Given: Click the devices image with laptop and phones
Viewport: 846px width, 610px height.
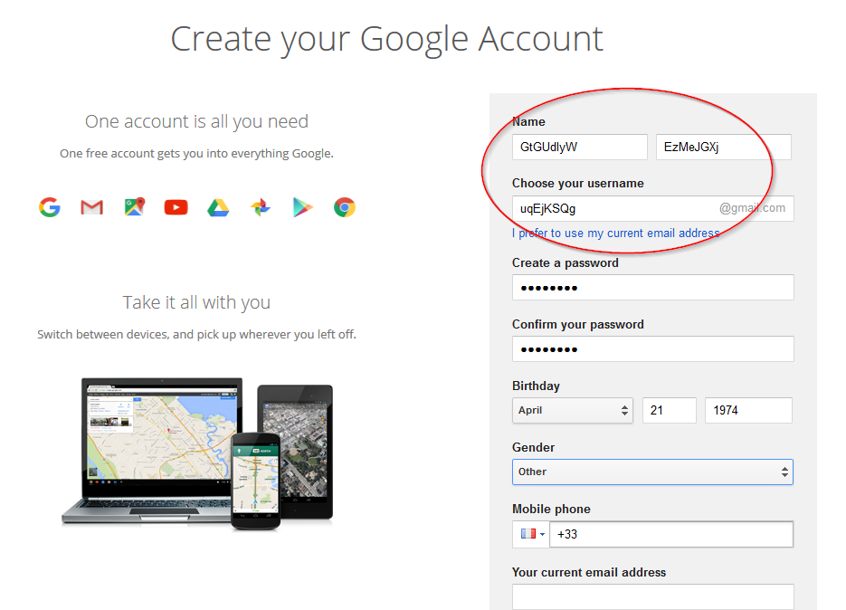Looking at the screenshot, I should (197, 453).
